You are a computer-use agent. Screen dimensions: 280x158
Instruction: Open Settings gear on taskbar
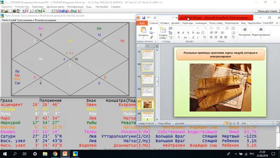click(35, 154)
